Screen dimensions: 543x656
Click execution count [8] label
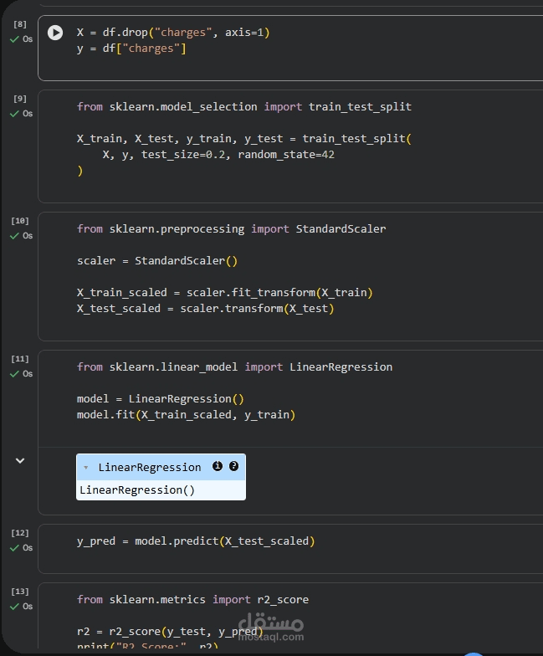[x=20, y=24]
